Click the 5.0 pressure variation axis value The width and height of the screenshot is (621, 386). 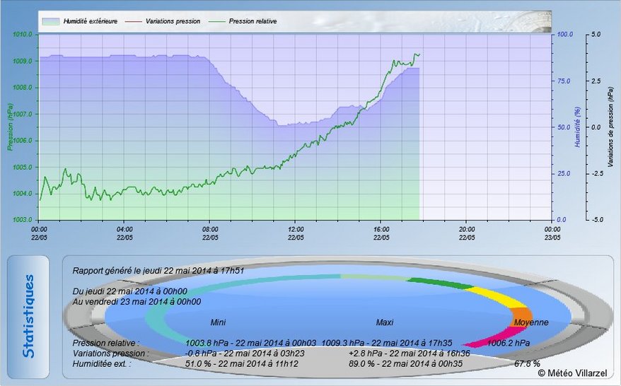pos(596,35)
